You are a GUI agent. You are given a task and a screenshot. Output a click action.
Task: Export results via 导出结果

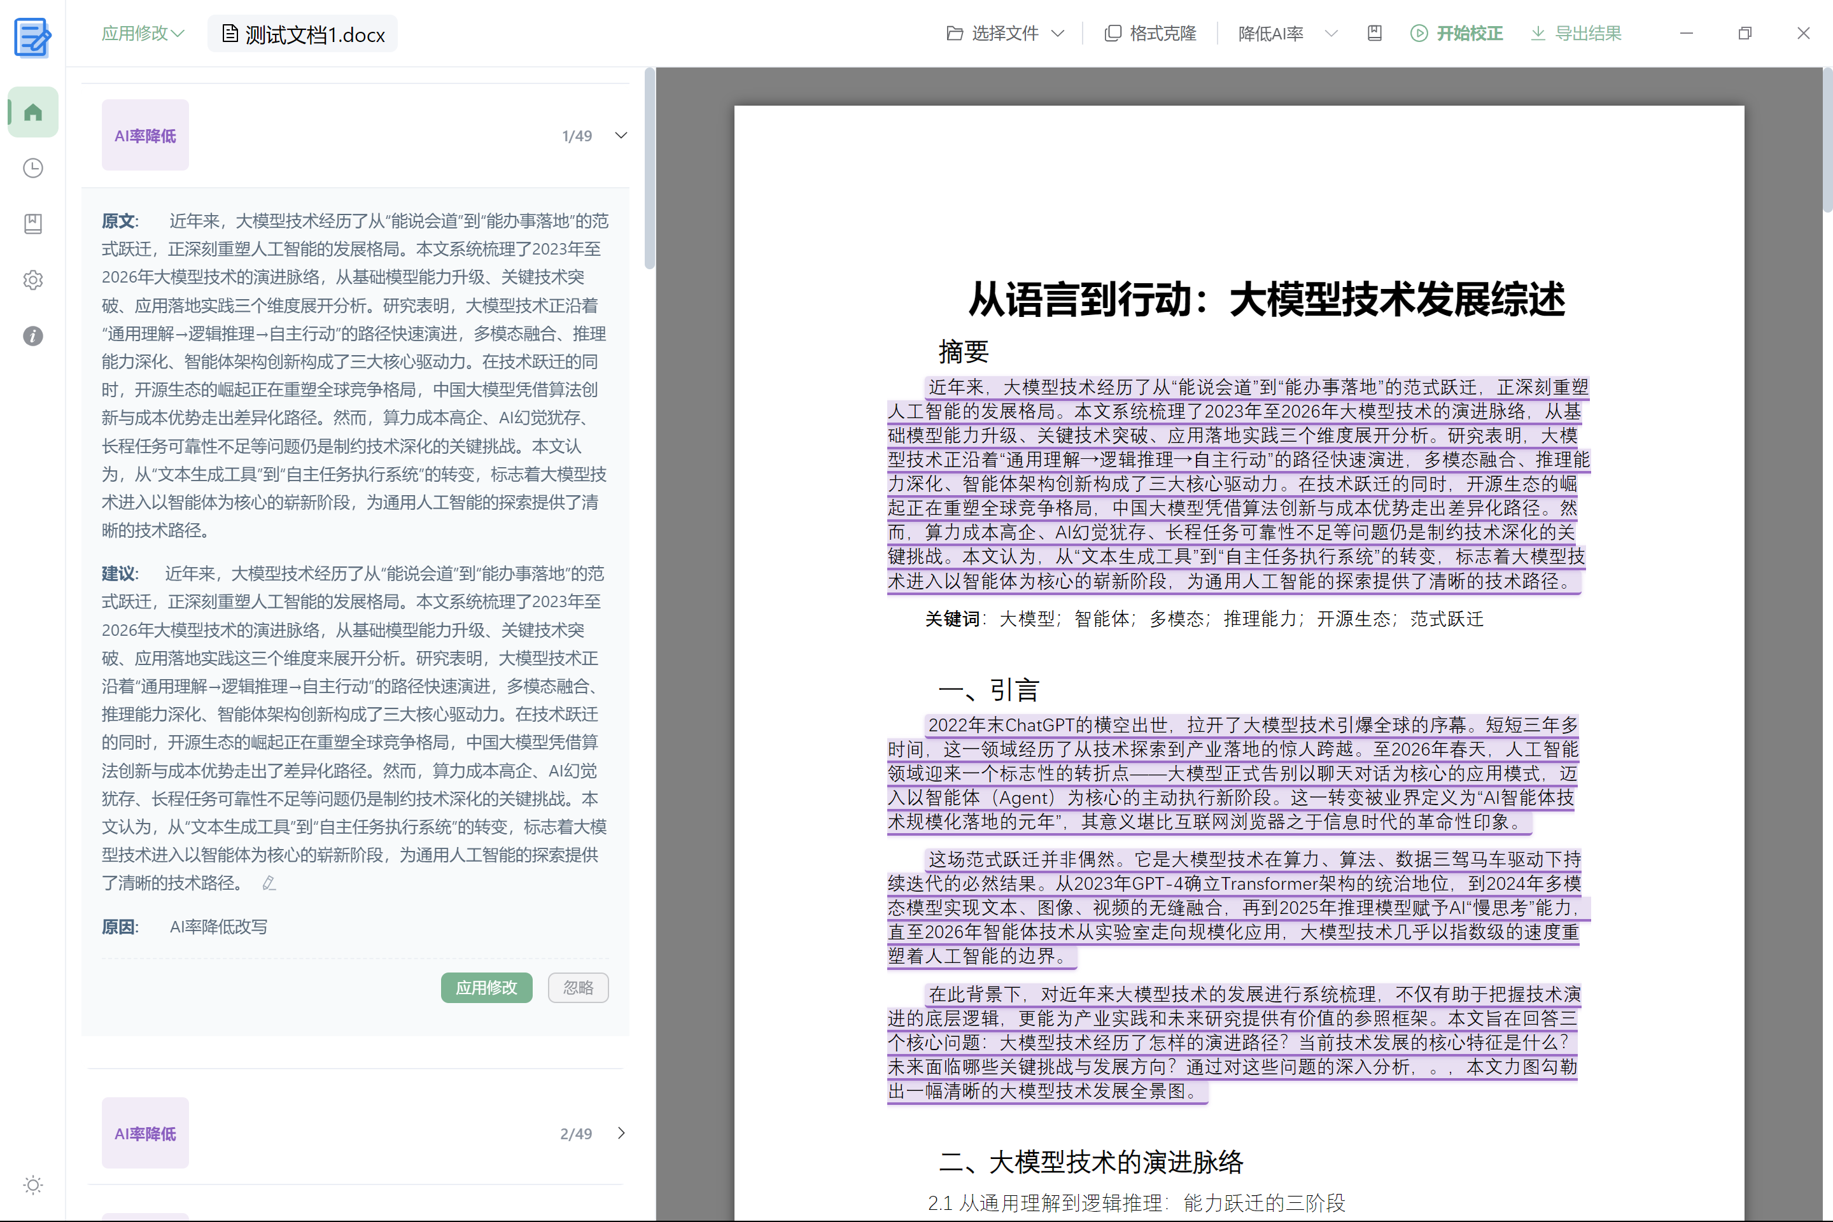(x=1576, y=34)
